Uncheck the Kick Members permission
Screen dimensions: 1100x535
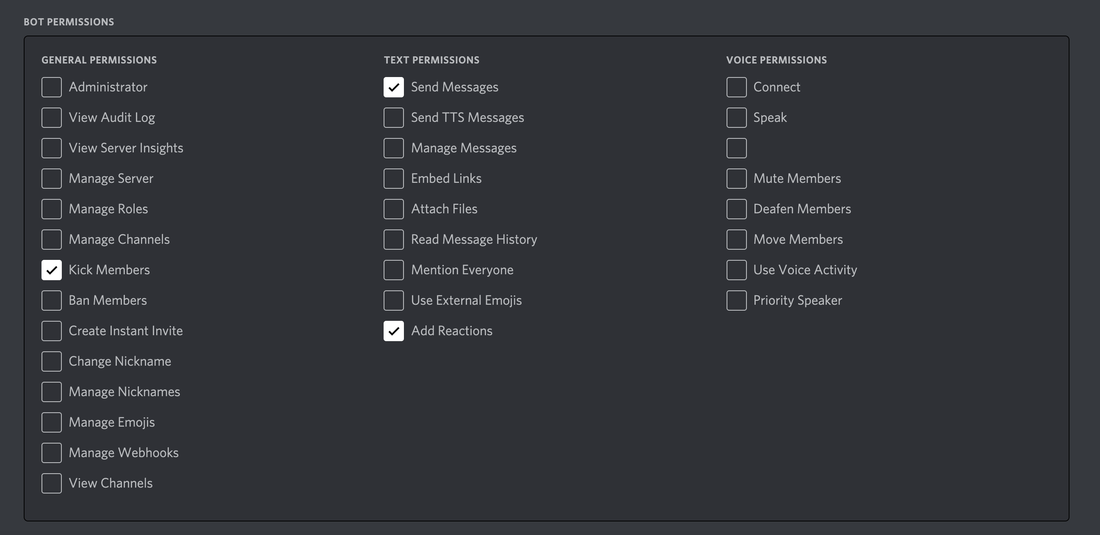click(51, 270)
